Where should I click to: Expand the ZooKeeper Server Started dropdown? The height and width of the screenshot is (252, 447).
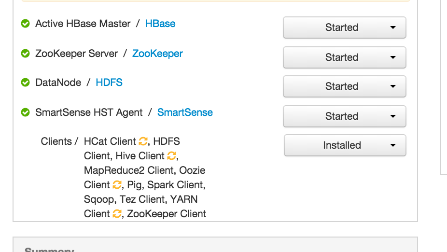344,57
